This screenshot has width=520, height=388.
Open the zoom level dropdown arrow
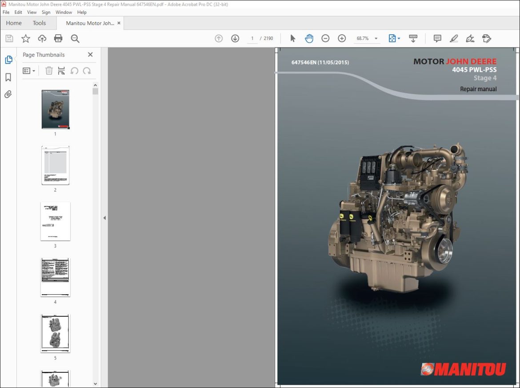376,39
